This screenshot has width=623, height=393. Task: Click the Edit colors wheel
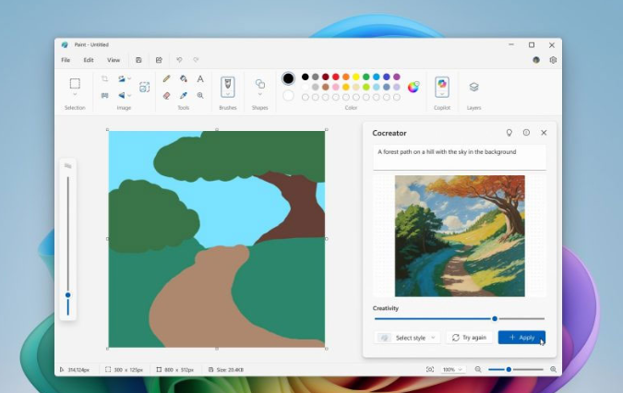(x=413, y=87)
